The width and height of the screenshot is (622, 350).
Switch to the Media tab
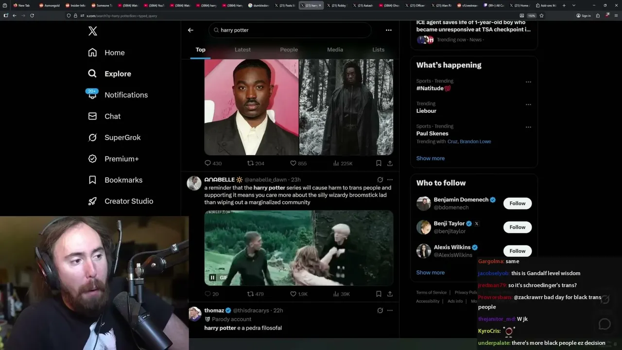(335, 50)
